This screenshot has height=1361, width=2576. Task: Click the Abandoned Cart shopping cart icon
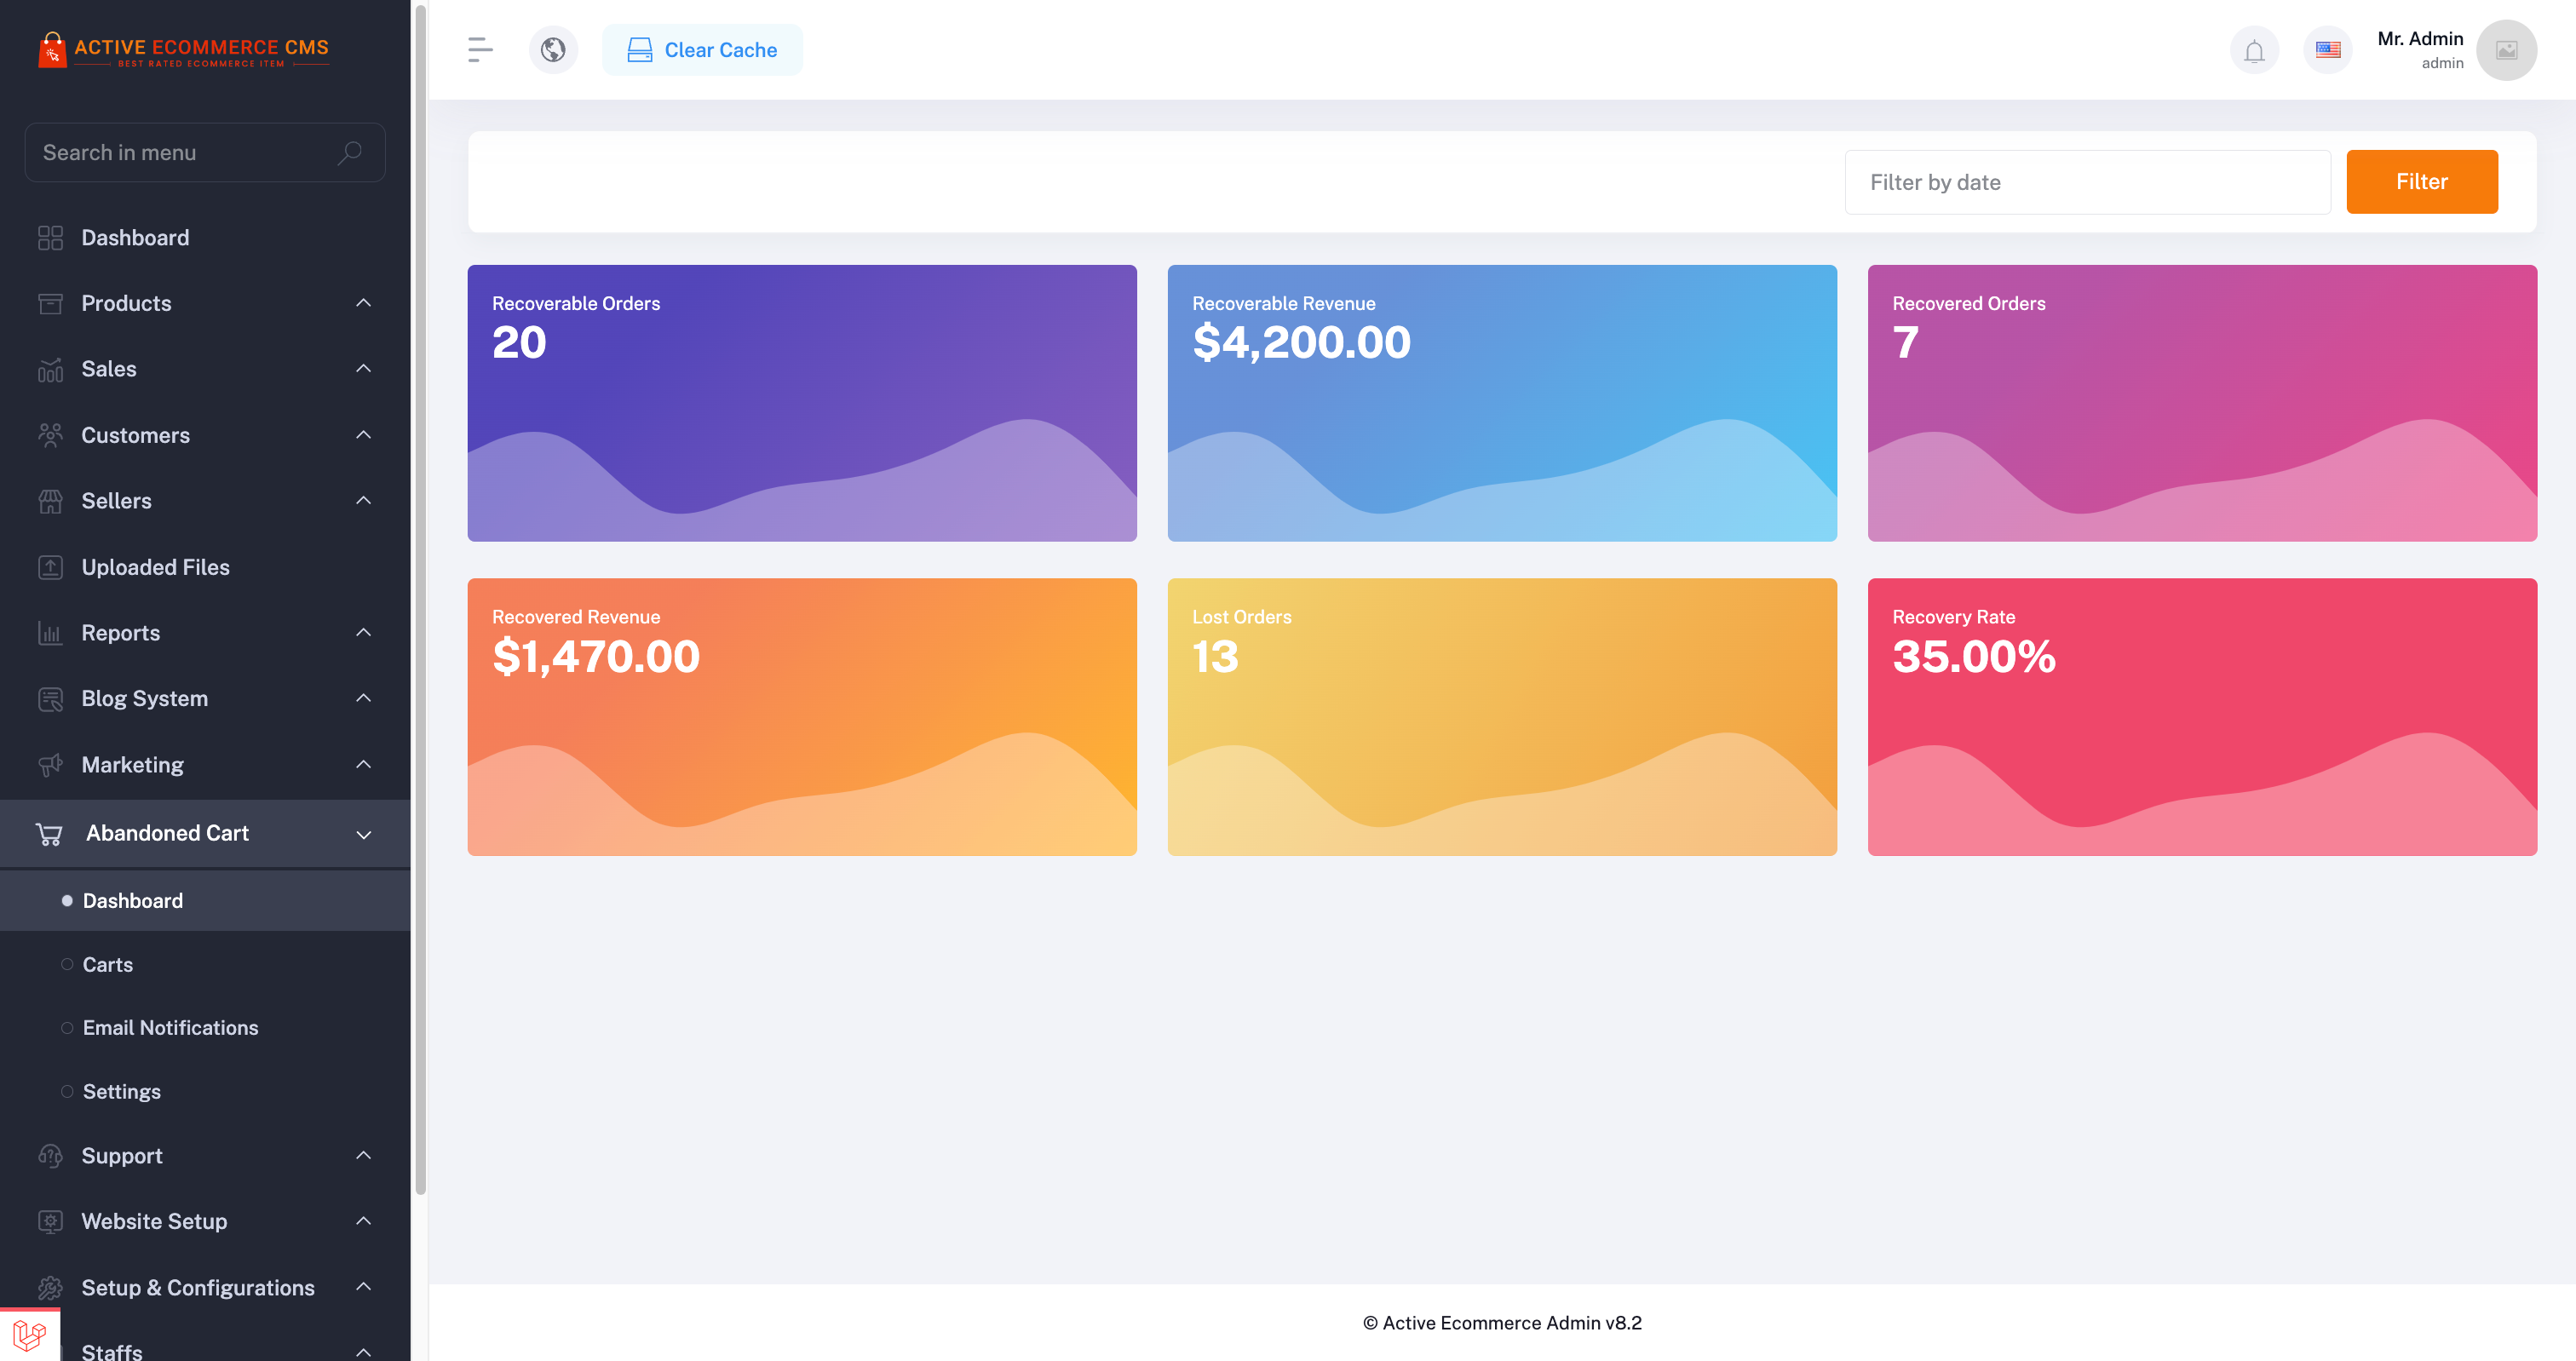49,833
